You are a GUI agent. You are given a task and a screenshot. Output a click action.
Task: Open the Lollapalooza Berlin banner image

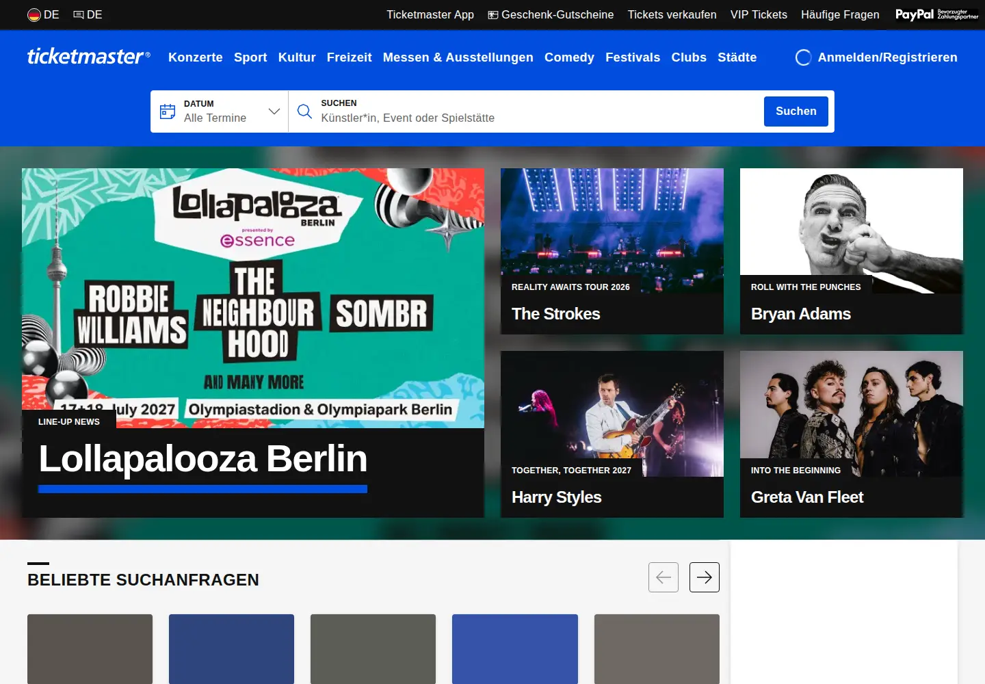click(x=253, y=298)
